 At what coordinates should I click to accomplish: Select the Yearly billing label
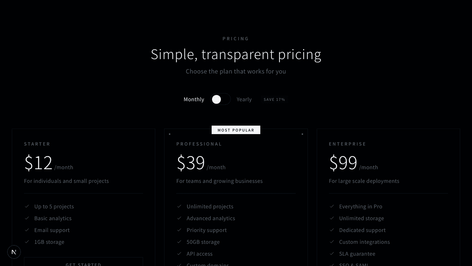click(x=244, y=99)
